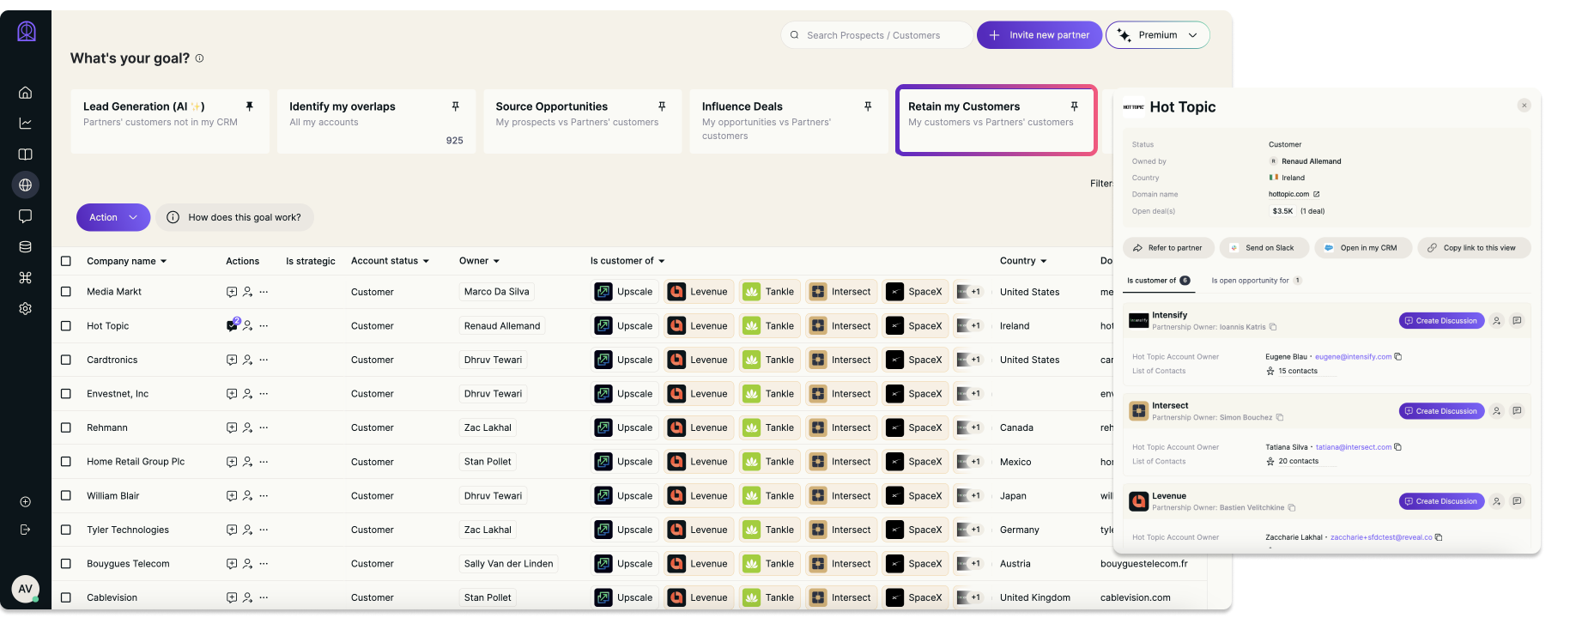The height and width of the screenshot is (630, 1570).
Task: Open the tatiana@intersect.com email link
Action: coord(1354,447)
